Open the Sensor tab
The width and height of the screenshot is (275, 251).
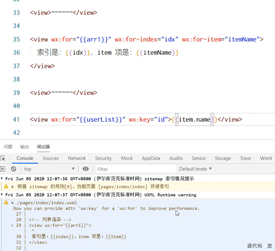tap(199, 158)
